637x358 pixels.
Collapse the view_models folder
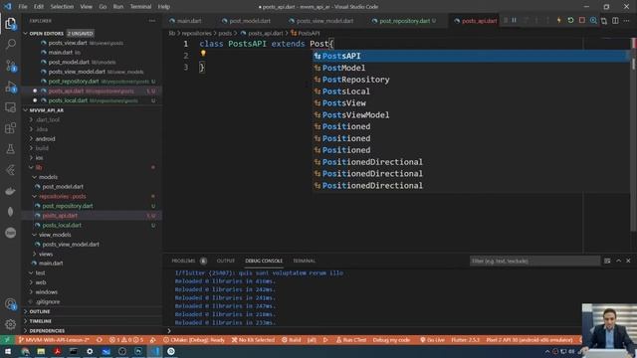pyautogui.click(x=55, y=235)
